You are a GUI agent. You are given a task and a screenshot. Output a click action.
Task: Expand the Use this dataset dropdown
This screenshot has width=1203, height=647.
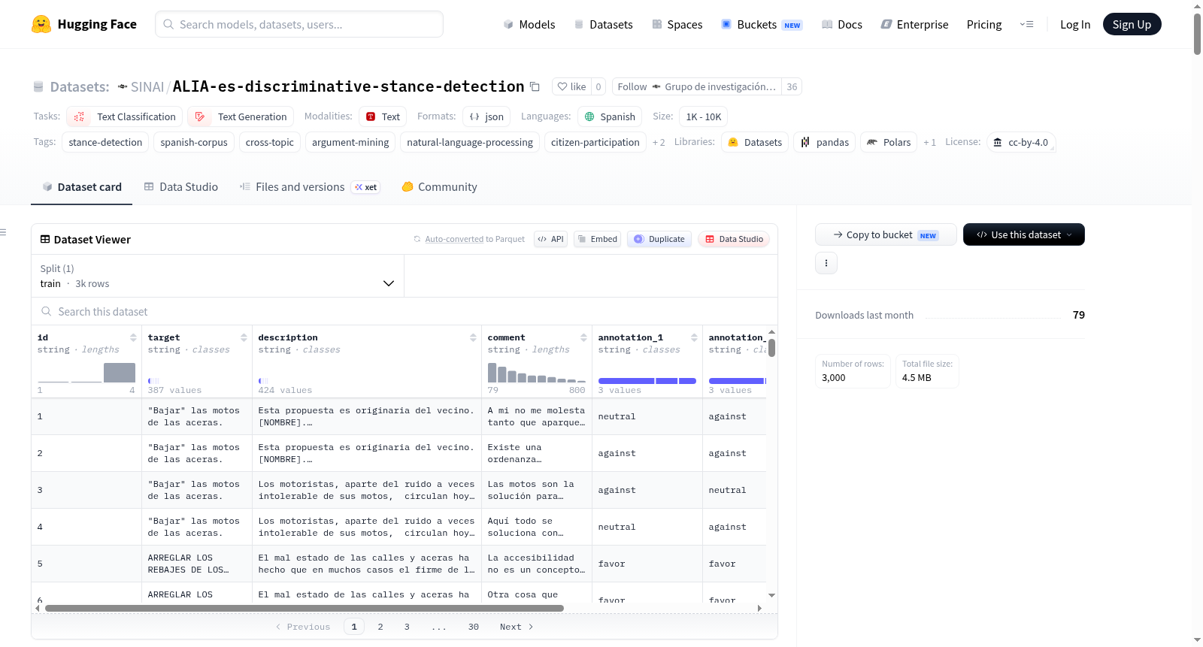point(1023,234)
